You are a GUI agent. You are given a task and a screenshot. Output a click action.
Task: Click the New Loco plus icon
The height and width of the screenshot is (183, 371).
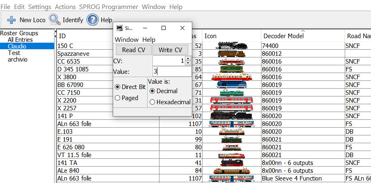click(x=11, y=20)
